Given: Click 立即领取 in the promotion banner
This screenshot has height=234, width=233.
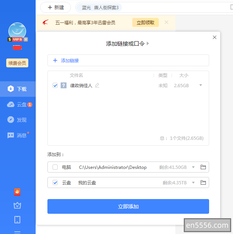Looking at the screenshot, I should coord(145,22).
